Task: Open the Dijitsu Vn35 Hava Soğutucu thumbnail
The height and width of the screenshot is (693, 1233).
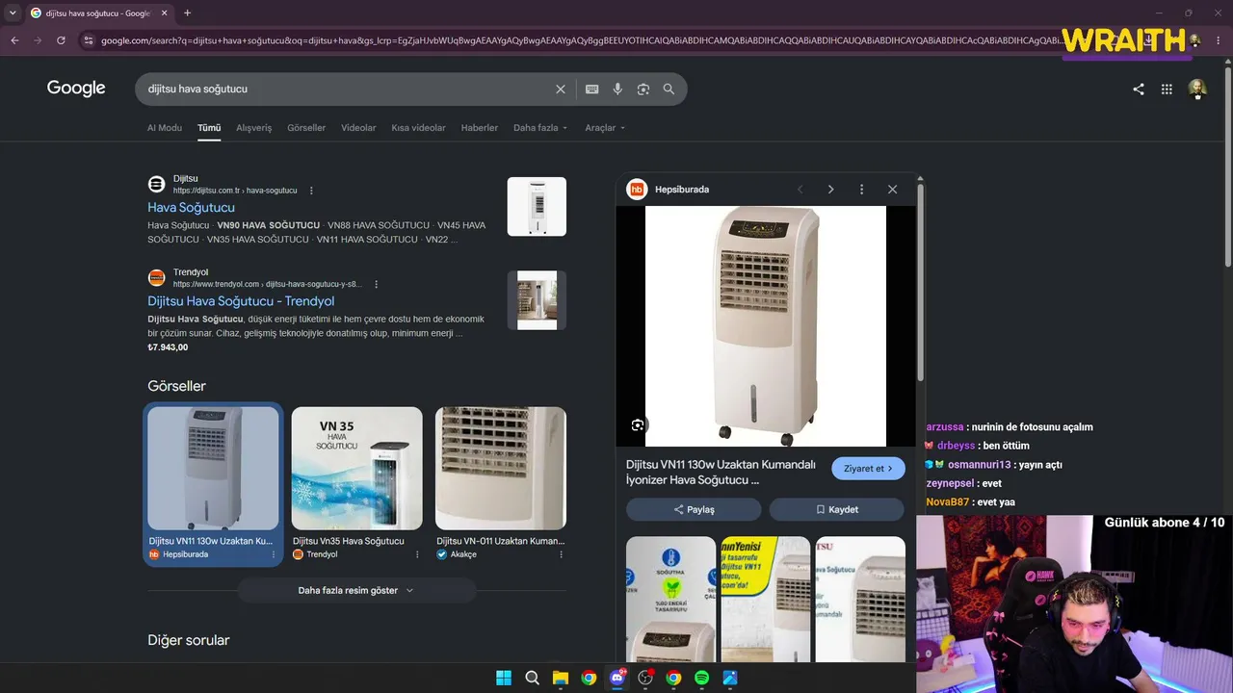Action: [356, 468]
